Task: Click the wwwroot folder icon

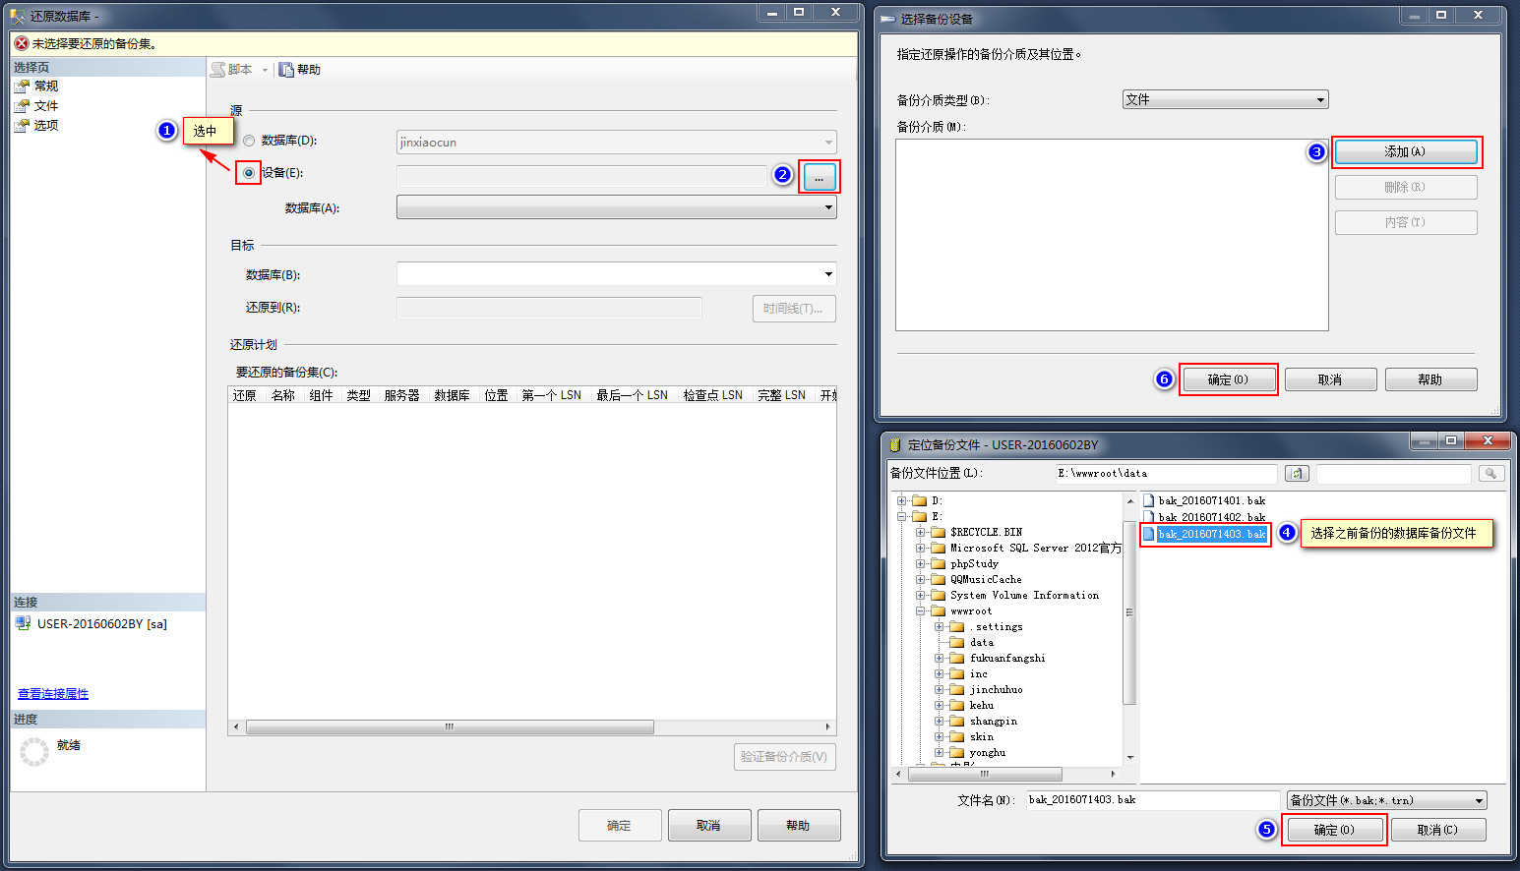Action: pos(938,610)
